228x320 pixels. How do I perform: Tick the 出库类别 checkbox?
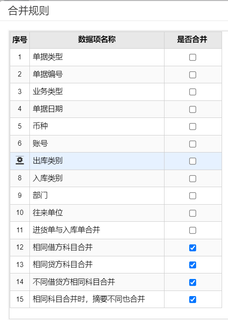pyautogui.click(x=193, y=161)
